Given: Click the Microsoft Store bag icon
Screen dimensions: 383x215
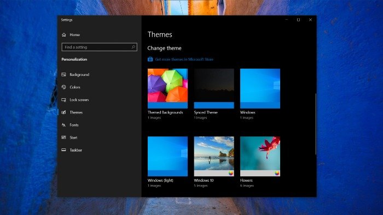Looking at the screenshot, I should pyautogui.click(x=150, y=59).
